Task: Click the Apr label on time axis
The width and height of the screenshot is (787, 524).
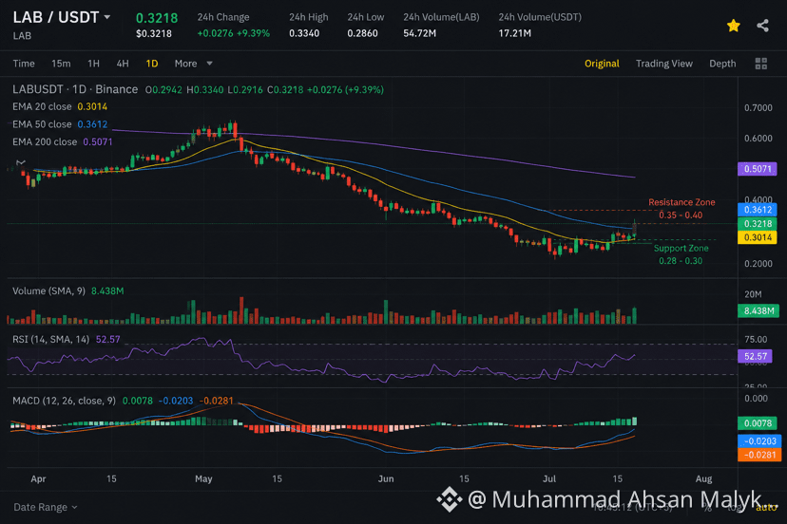Action: (x=38, y=478)
